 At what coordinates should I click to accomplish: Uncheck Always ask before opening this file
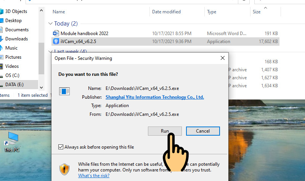pos(61,147)
